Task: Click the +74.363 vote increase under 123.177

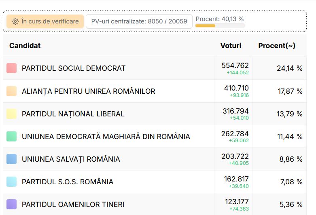Action: (x=239, y=209)
